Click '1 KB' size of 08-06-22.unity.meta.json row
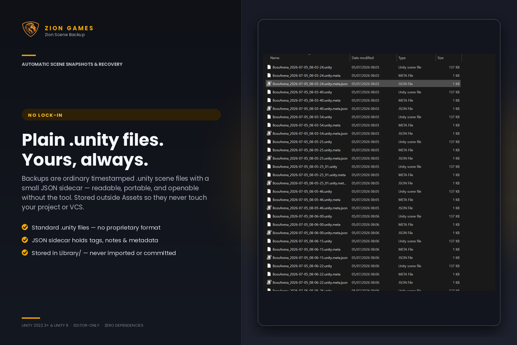The height and width of the screenshot is (345, 517). coord(456,283)
